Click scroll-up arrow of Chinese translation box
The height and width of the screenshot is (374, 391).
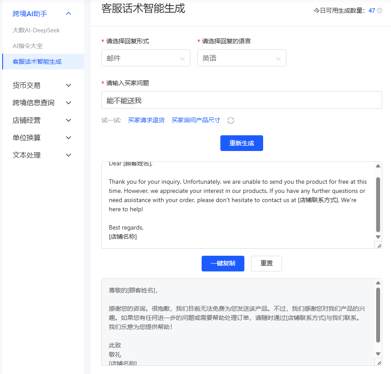click(378, 283)
